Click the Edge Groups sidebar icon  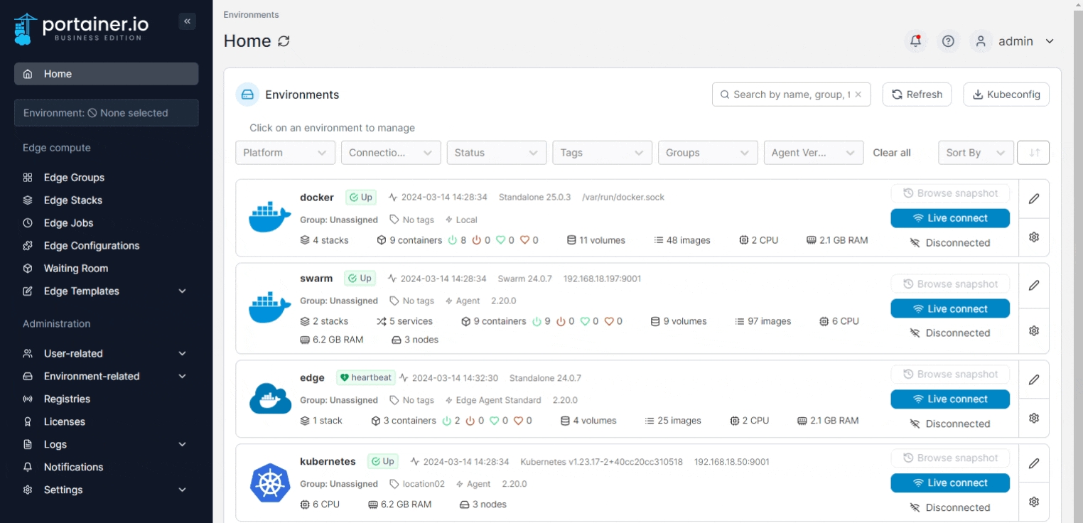(28, 178)
